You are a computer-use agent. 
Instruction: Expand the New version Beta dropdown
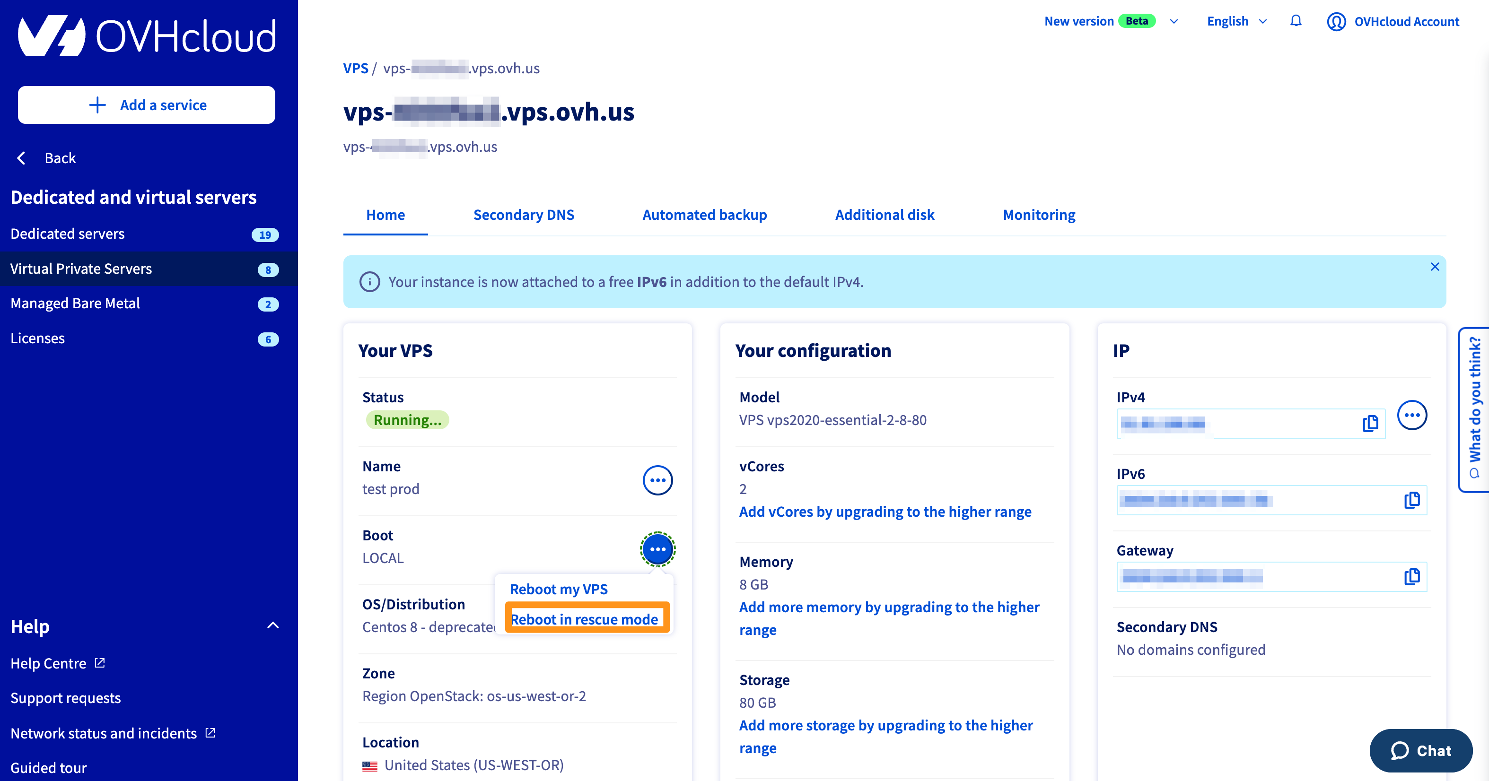click(1174, 21)
